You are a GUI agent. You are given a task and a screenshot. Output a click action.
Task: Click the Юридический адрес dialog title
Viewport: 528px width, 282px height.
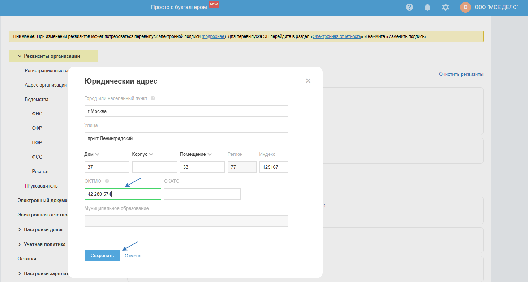tap(121, 81)
